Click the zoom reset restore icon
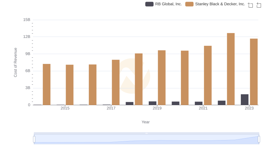This screenshot has height=152, width=265. point(259,5)
